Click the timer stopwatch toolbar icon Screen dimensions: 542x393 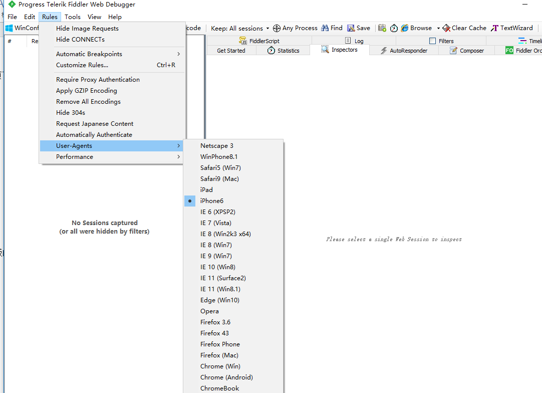tap(394, 28)
